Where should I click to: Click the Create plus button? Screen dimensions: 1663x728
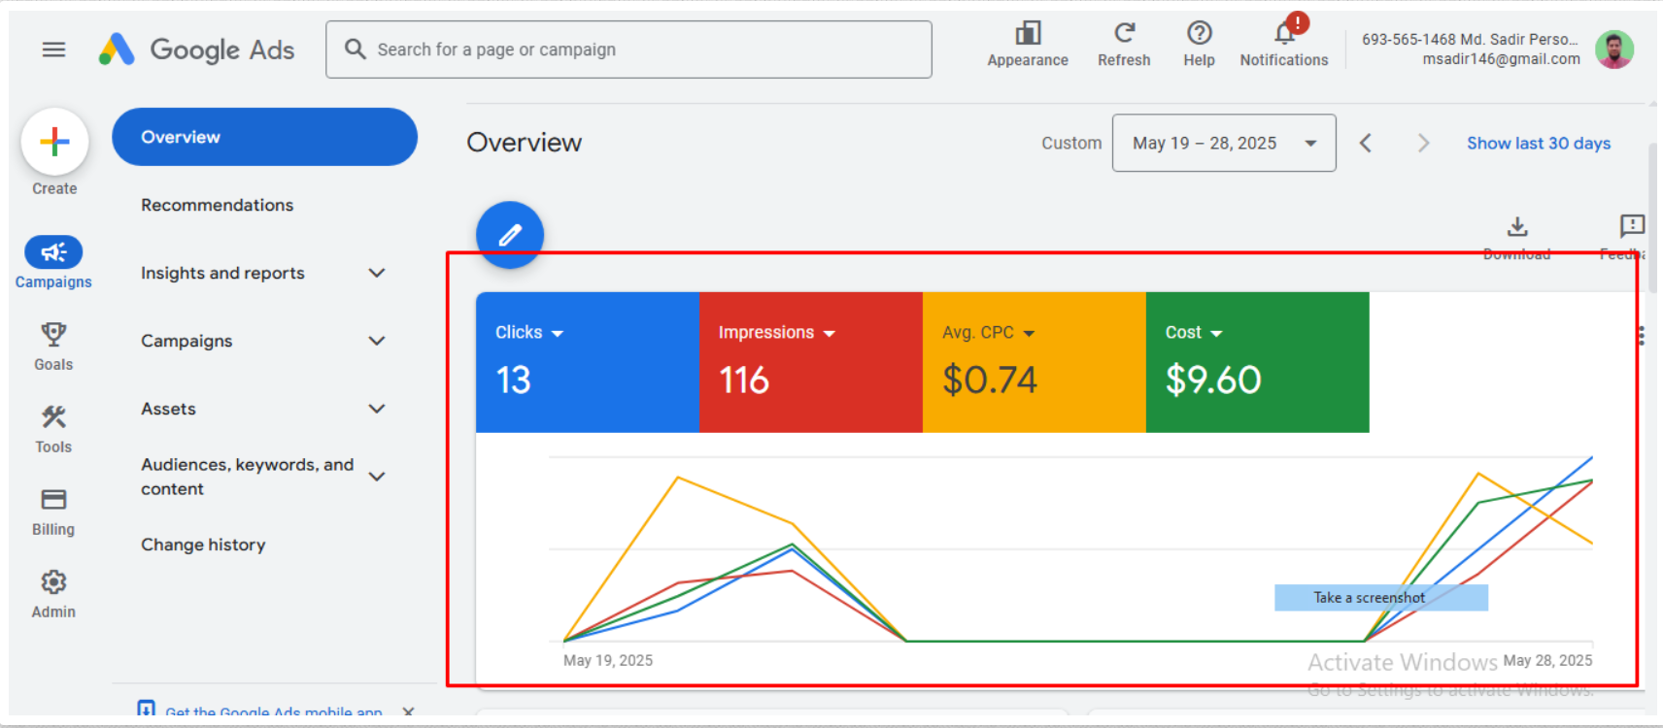tap(54, 142)
